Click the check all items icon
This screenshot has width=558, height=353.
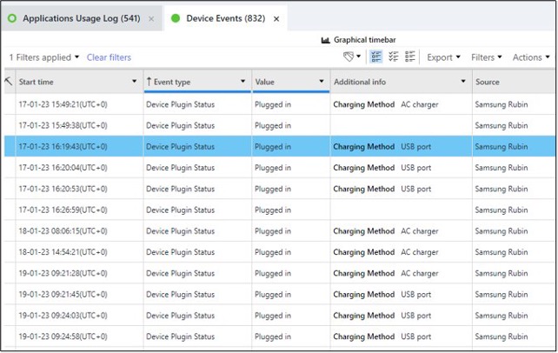pos(393,57)
